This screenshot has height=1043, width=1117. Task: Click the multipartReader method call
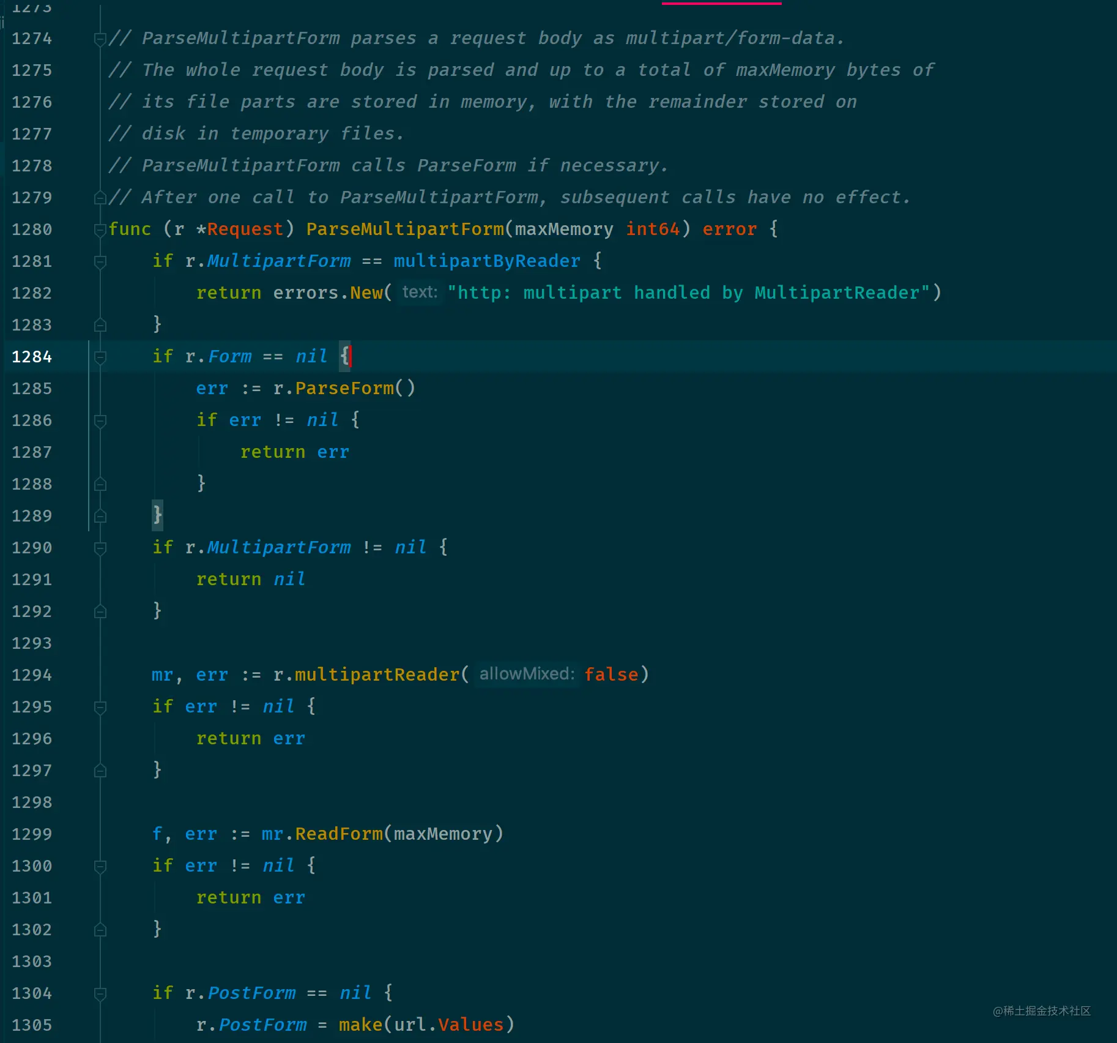tap(377, 675)
